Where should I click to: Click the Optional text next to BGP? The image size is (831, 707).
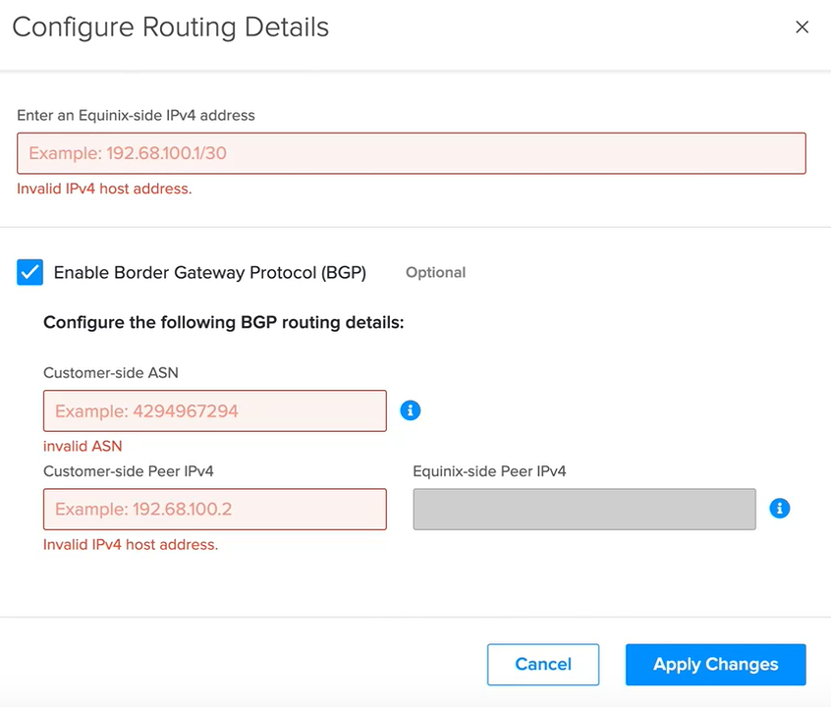(436, 272)
